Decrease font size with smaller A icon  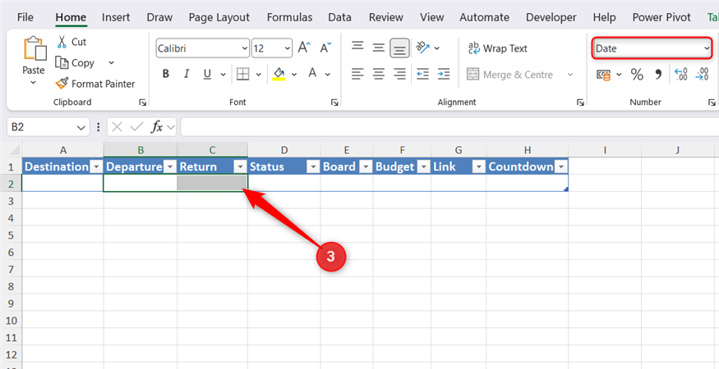point(325,48)
